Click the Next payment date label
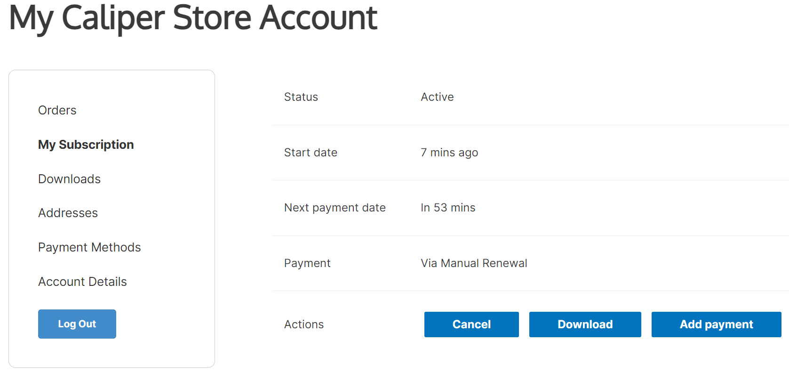 pos(335,208)
